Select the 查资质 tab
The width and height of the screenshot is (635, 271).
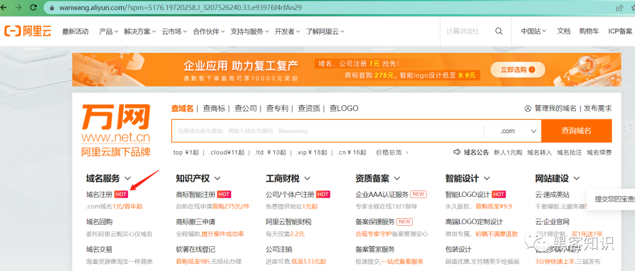[309, 108]
